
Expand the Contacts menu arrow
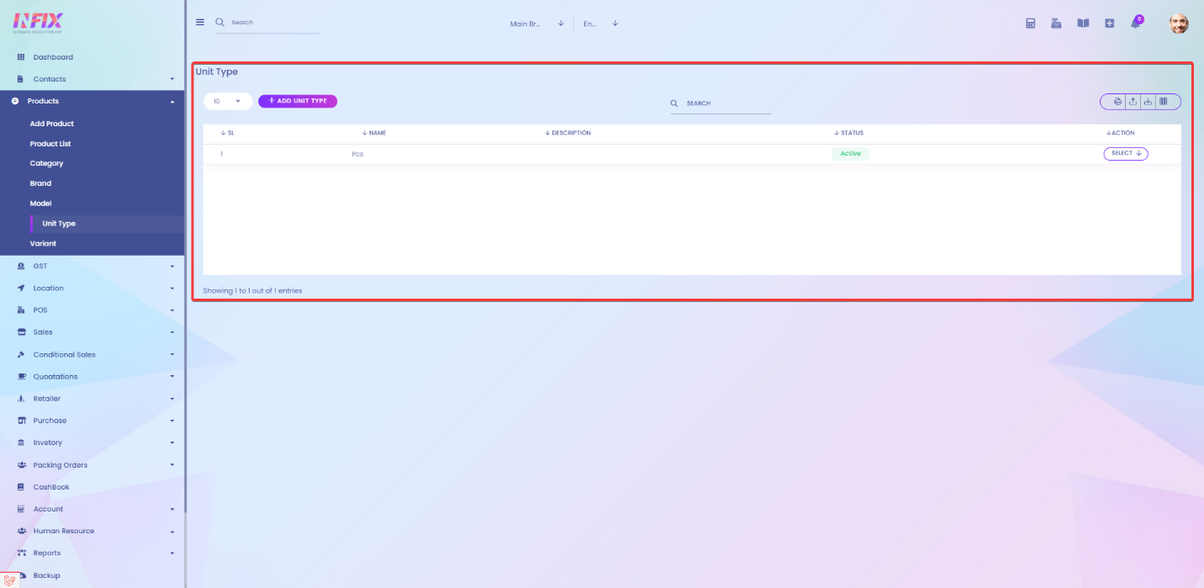(172, 79)
